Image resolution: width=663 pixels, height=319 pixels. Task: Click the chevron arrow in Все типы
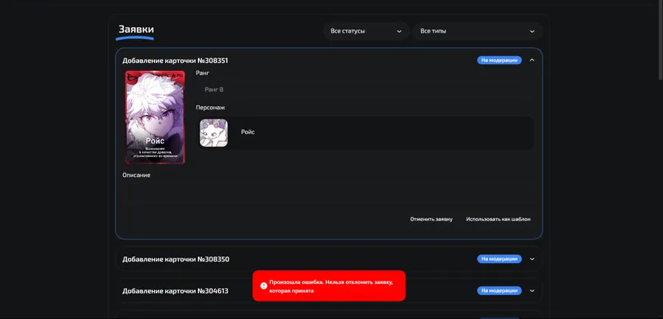(532, 31)
